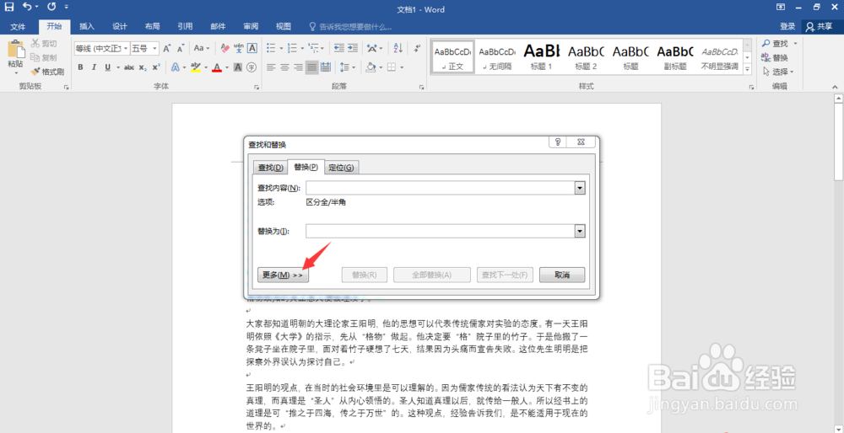Expand the Replace with history dropdown

point(580,231)
